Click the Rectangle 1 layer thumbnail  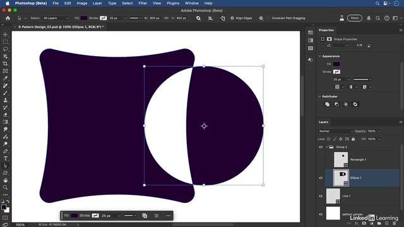coord(341,160)
